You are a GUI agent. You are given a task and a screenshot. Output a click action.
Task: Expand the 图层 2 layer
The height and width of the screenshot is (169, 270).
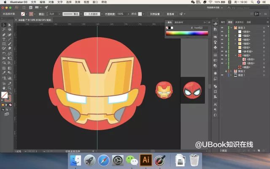[231, 71]
